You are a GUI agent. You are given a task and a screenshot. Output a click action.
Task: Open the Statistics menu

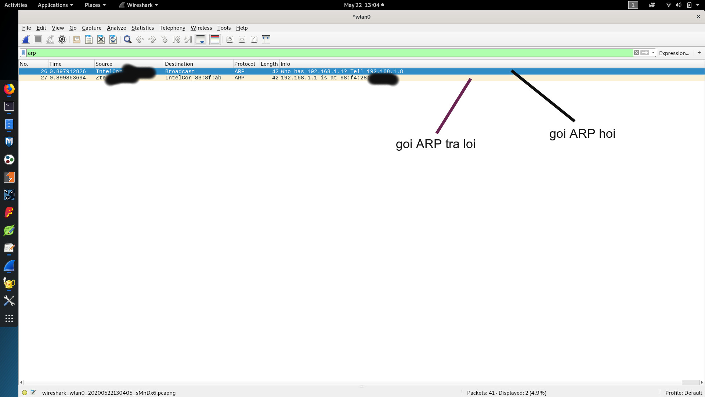142,28
